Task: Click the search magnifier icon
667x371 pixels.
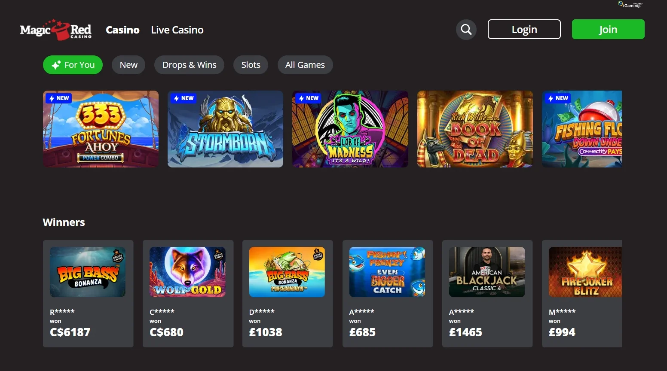Action: pyautogui.click(x=466, y=30)
